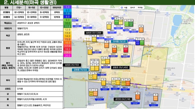The image size is (195, 109).
Task: Click the 16.0 orange legend swatch
Action: click(68, 43)
